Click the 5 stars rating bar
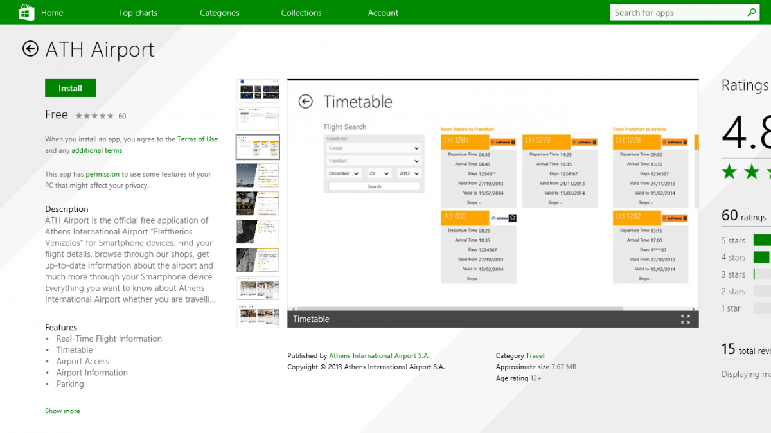Screen dimensions: 771x433 click(762, 240)
